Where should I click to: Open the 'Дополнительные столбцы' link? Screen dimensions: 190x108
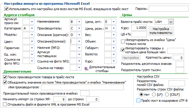point(102,69)
